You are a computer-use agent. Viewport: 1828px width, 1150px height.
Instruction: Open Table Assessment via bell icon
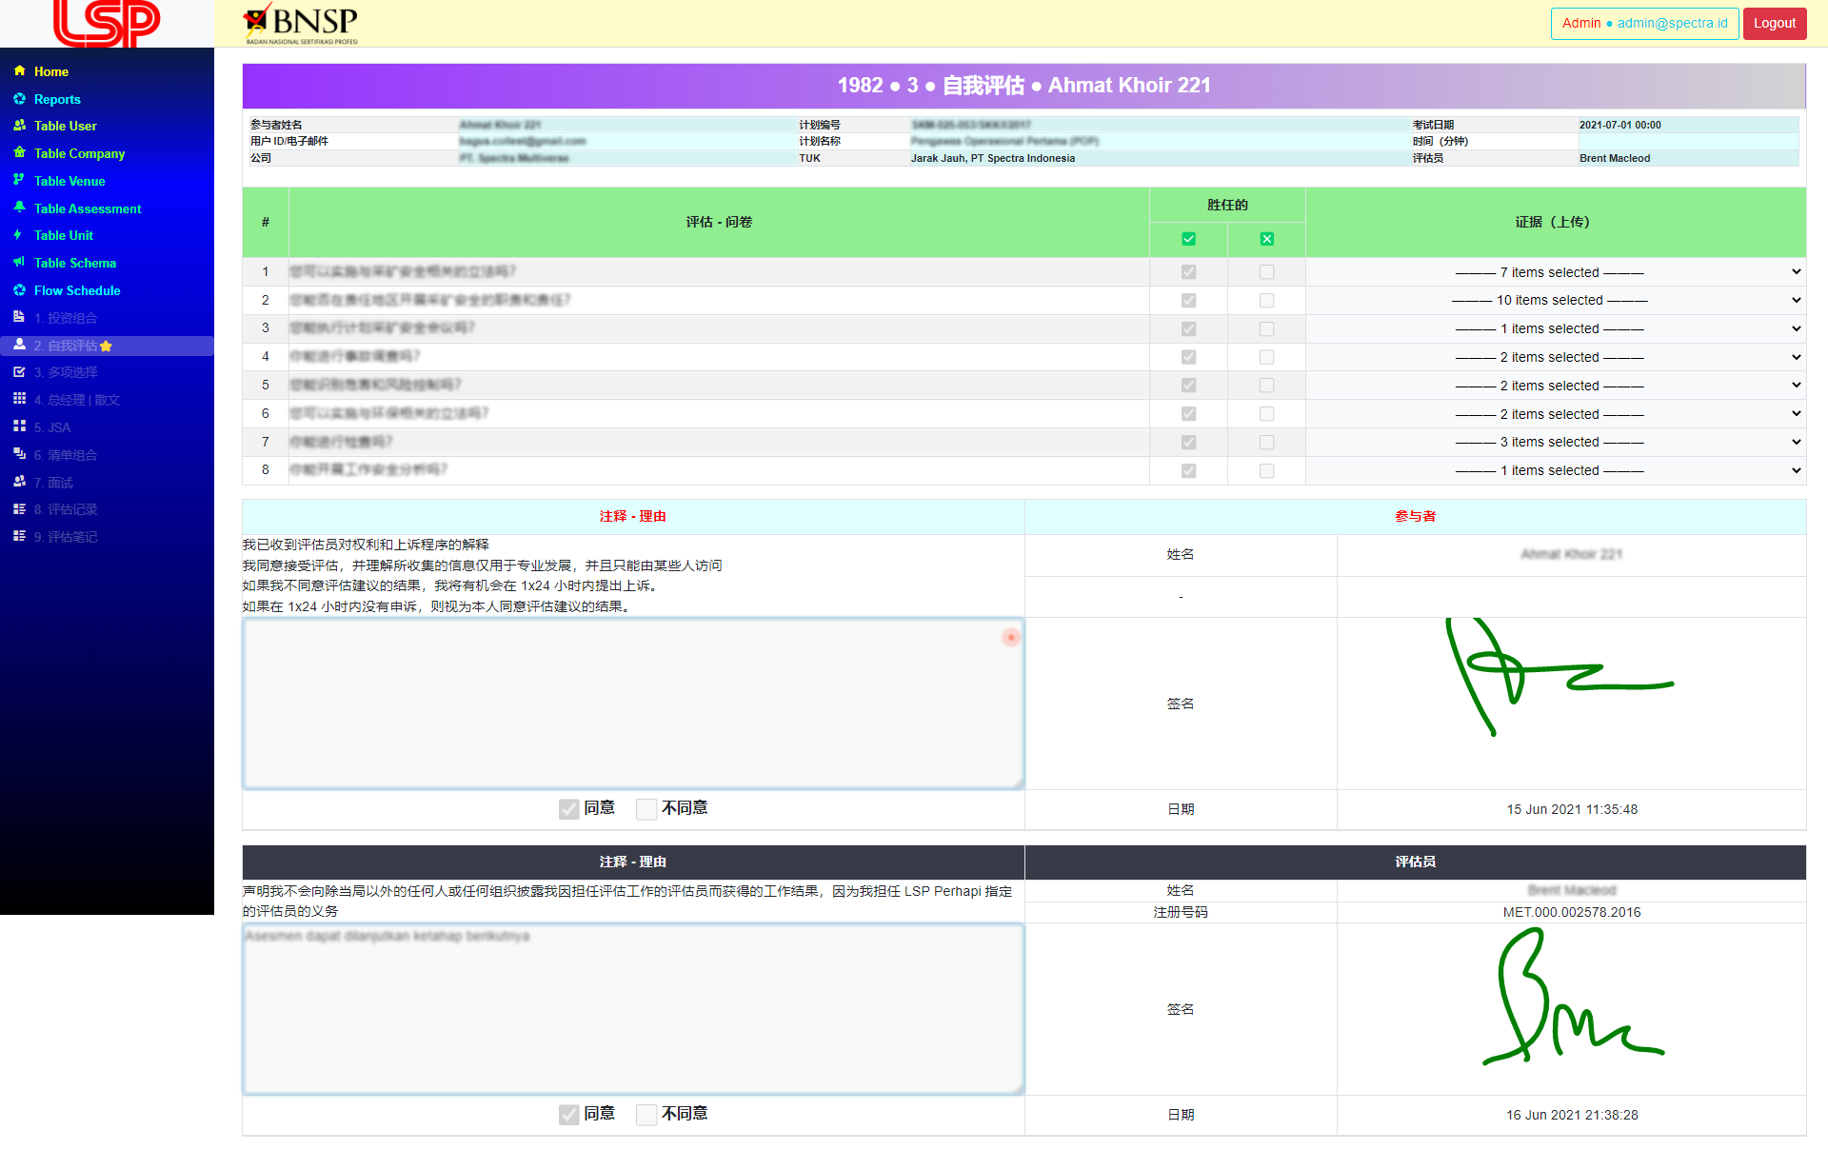[x=20, y=208]
